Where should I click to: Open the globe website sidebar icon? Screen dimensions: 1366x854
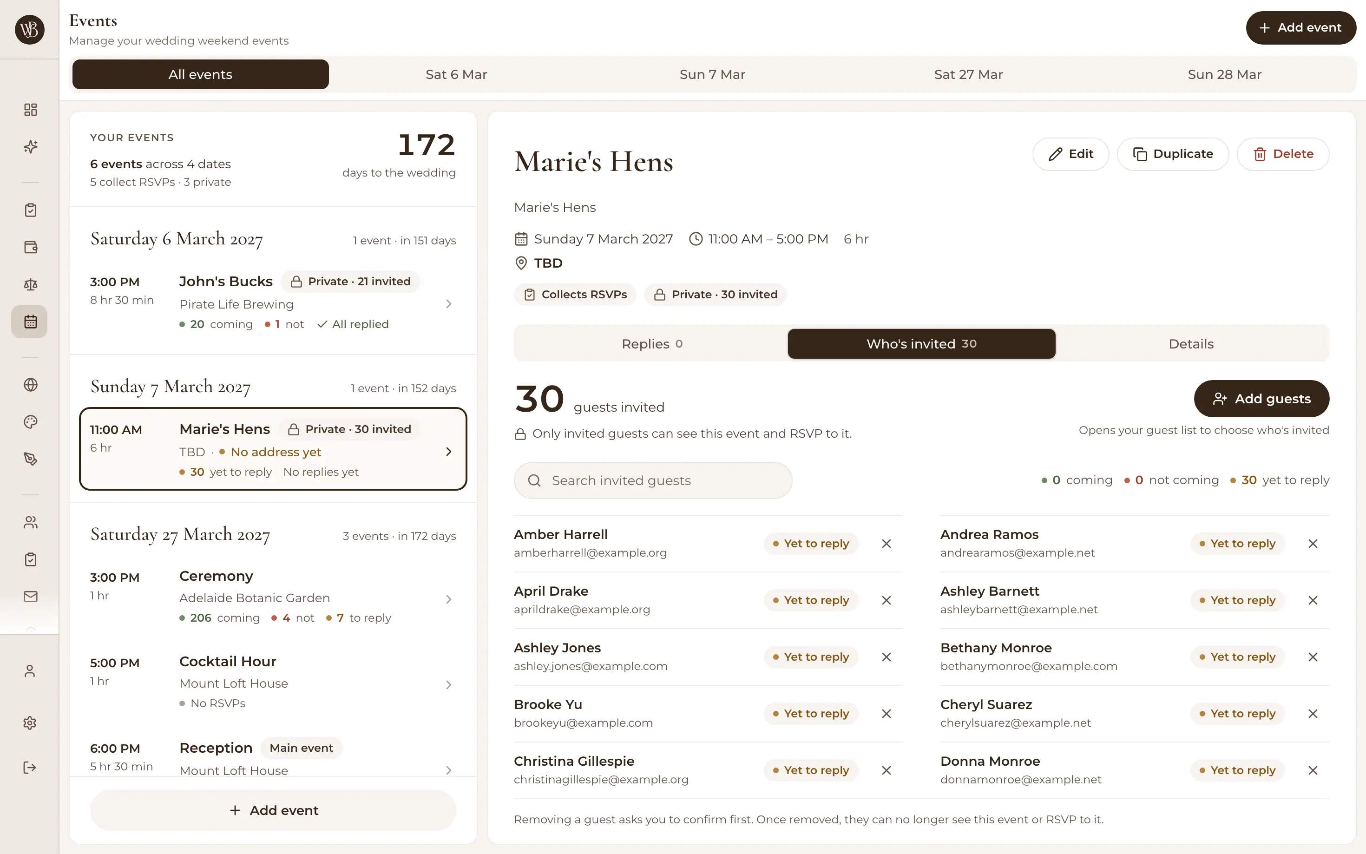point(31,385)
